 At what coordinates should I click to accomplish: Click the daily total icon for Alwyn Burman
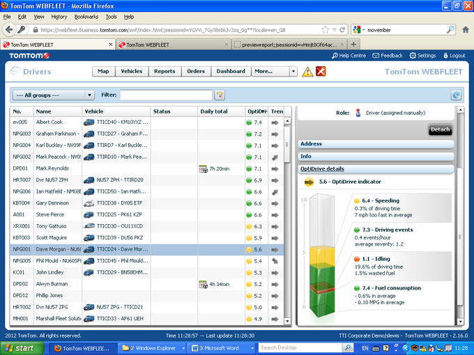[x=203, y=285]
